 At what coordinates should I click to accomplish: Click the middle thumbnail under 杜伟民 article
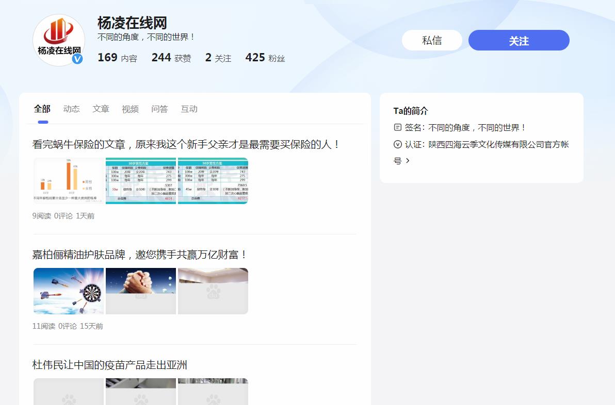pyautogui.click(x=141, y=392)
